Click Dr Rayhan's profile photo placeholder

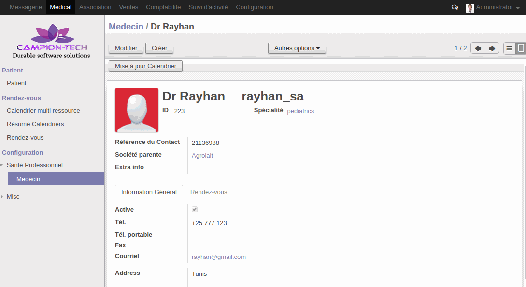[x=137, y=110]
